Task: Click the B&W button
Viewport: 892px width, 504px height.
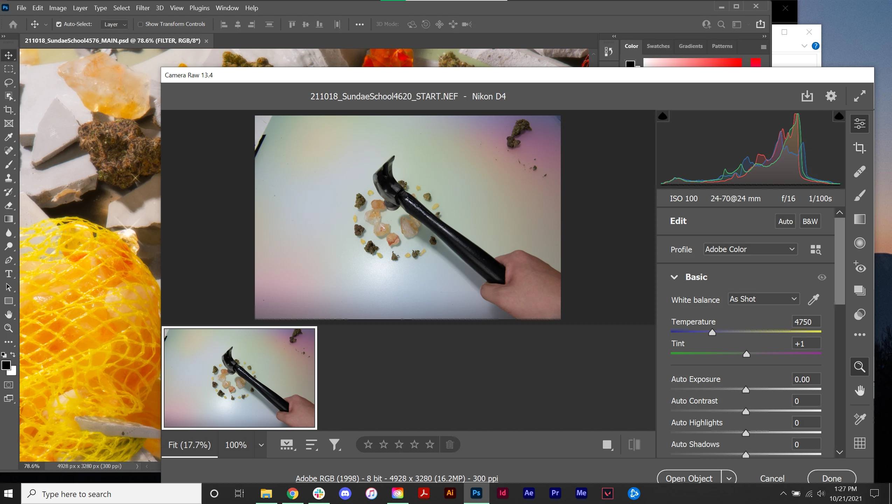Action: (x=810, y=221)
